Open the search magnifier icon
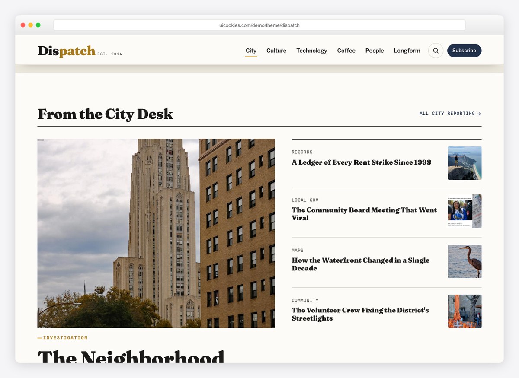 click(436, 51)
